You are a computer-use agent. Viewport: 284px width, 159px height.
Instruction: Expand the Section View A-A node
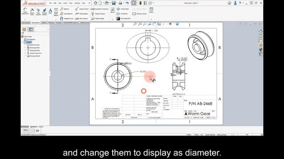[25, 53]
